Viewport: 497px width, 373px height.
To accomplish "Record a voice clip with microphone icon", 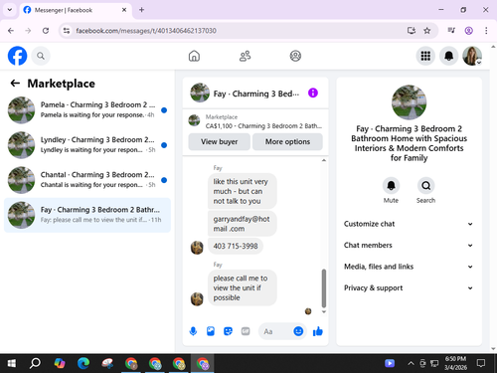I will (193, 331).
